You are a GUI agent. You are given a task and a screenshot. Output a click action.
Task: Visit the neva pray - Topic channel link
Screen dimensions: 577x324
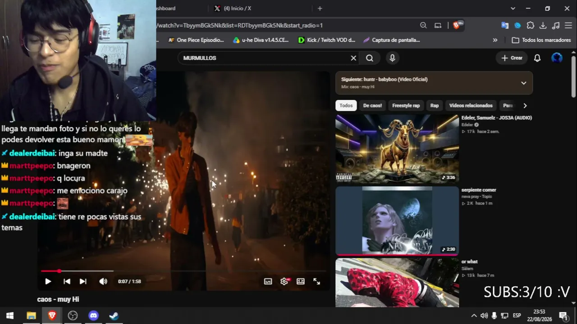[476, 197]
